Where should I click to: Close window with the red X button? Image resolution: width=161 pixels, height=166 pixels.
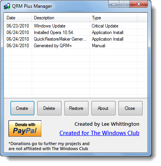[x=139, y=4]
